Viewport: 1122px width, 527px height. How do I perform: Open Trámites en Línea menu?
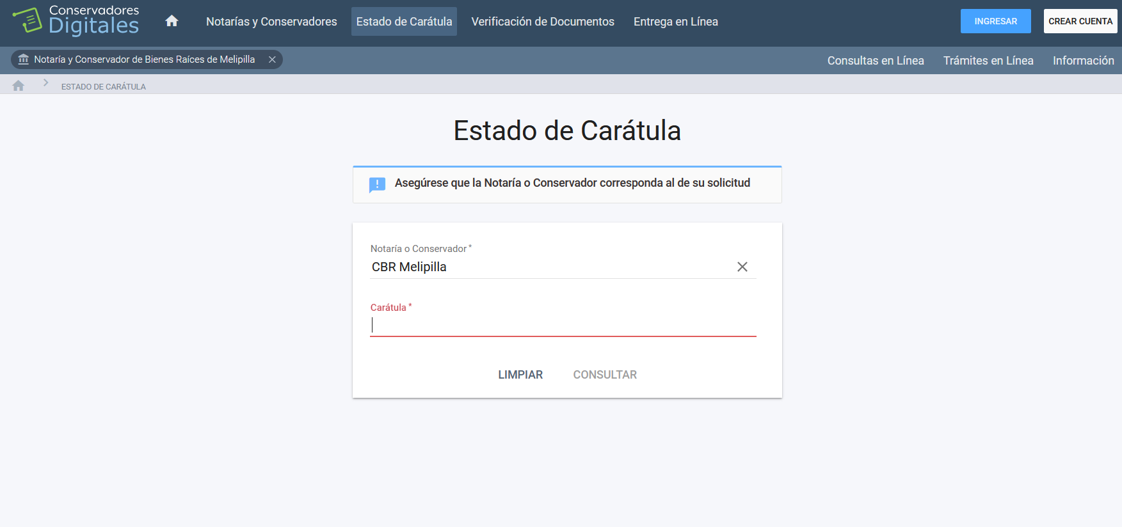pyautogui.click(x=988, y=61)
